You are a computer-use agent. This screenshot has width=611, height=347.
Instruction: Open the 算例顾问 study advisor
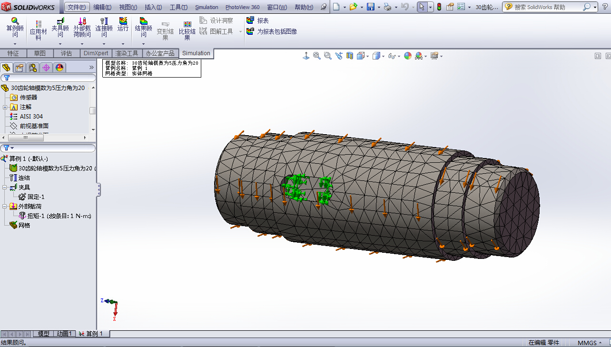pos(15,28)
